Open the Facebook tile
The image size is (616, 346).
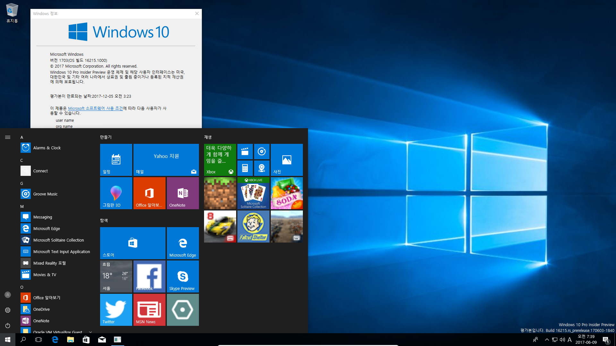pos(150,276)
